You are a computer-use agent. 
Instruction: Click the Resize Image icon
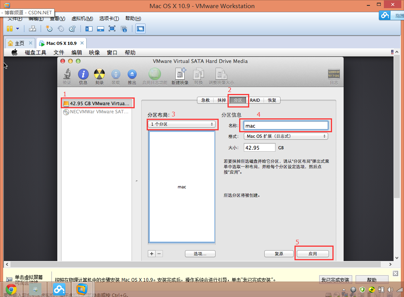(221, 74)
